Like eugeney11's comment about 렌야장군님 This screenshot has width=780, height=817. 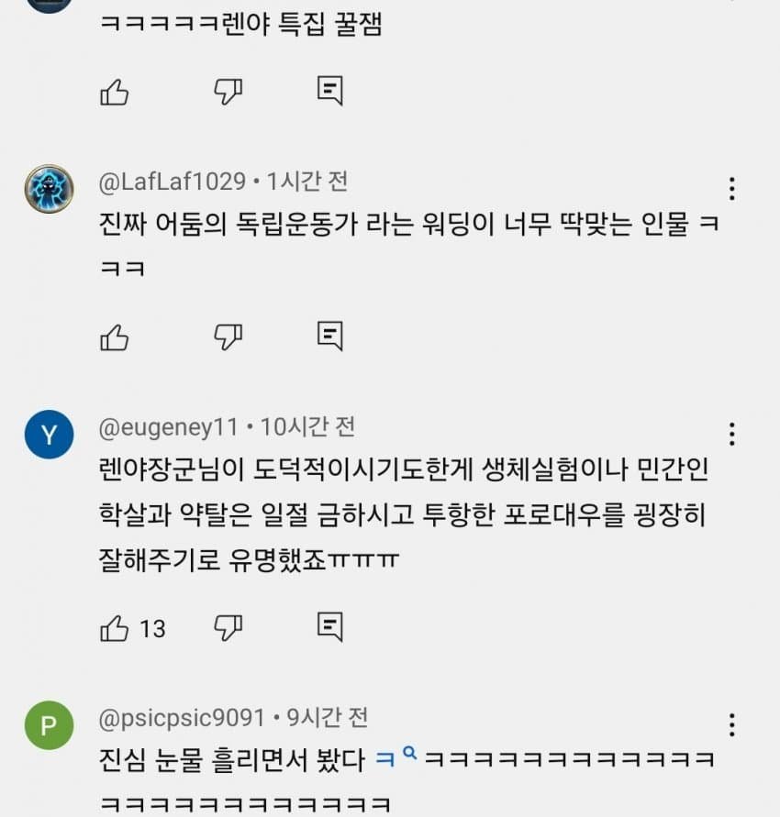tap(114, 628)
